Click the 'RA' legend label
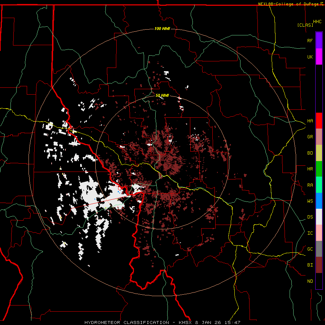The width and height of the screenshot is (325, 325). [310, 185]
